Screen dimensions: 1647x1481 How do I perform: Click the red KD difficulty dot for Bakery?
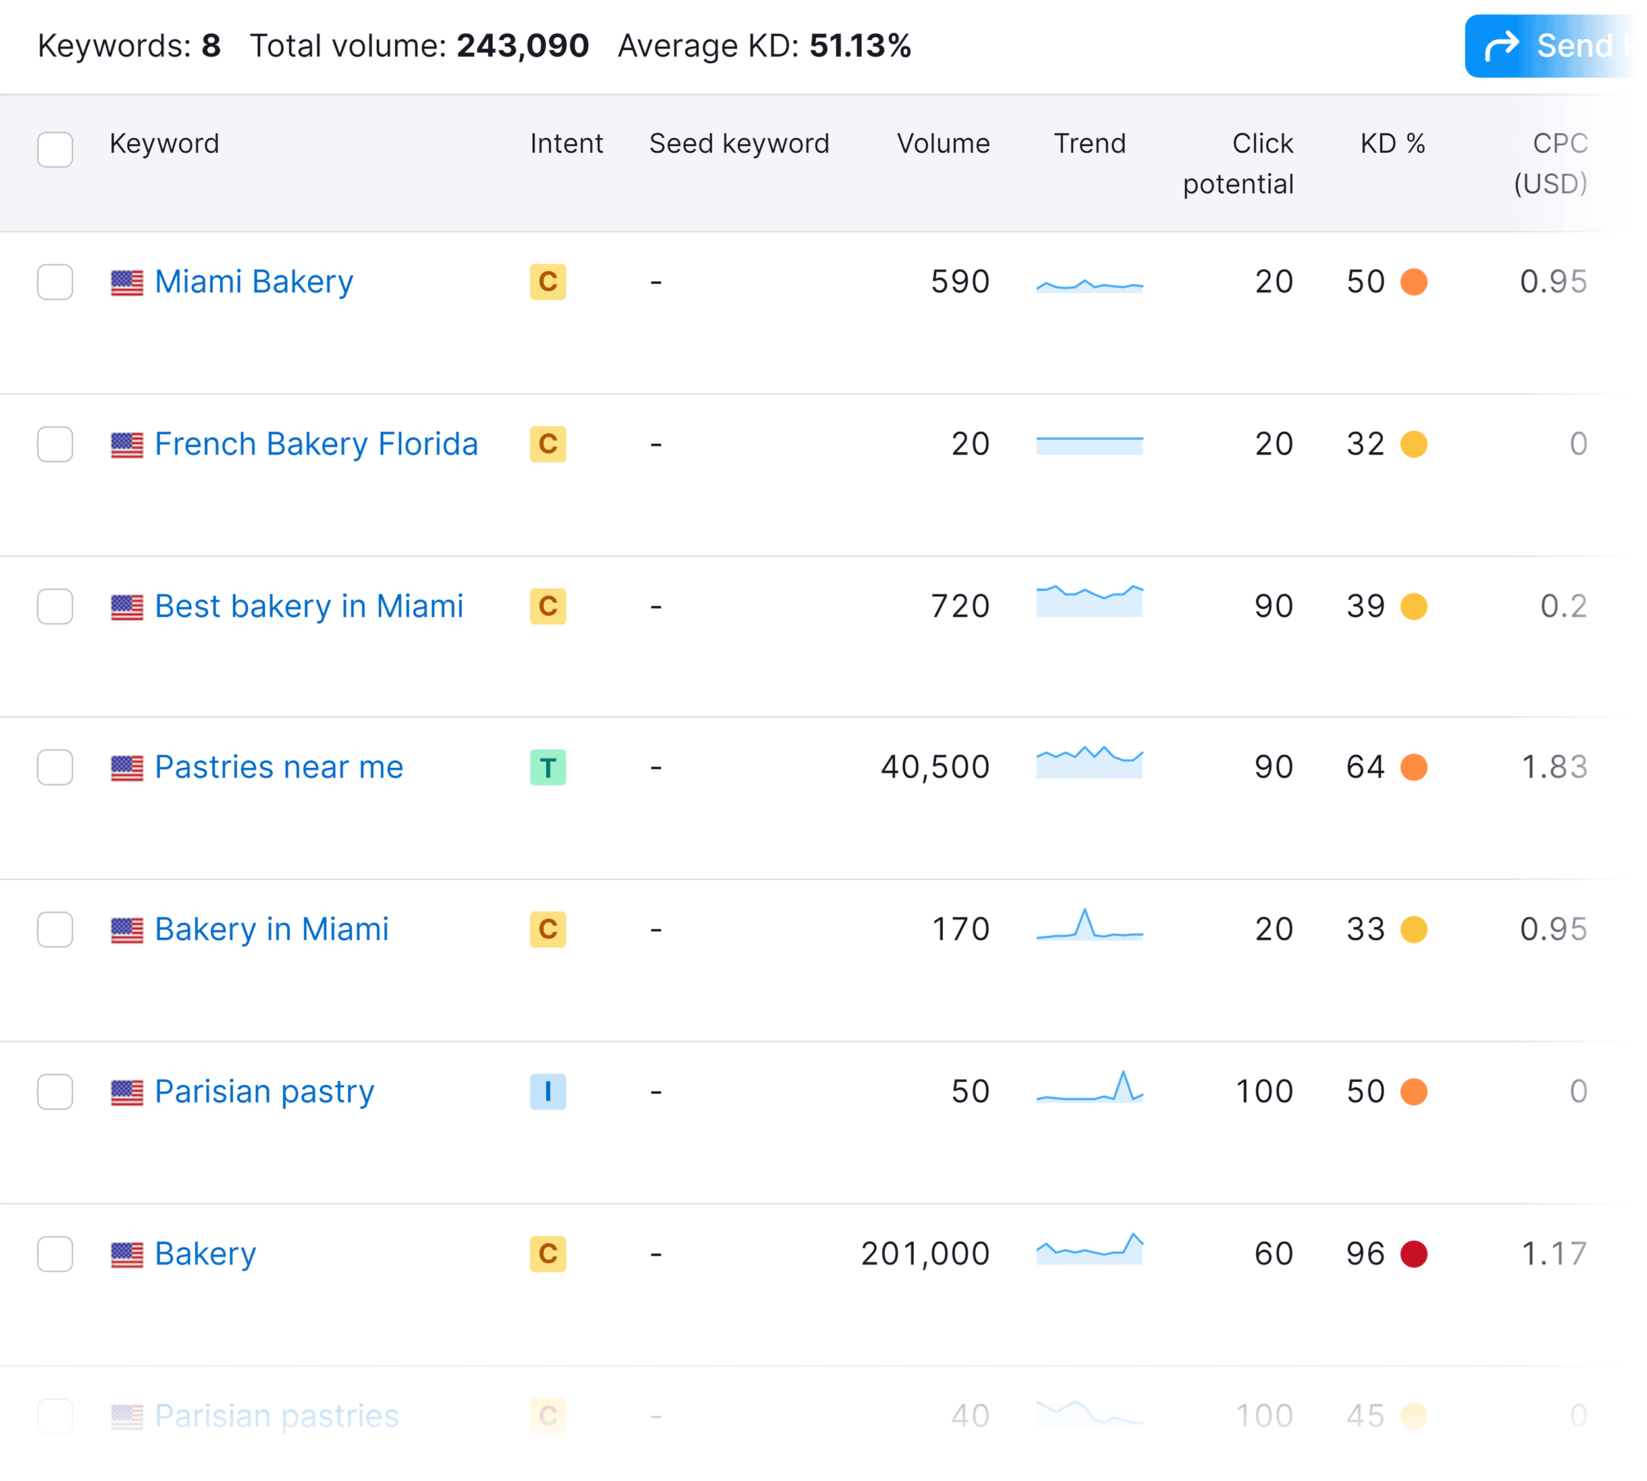point(1414,1254)
